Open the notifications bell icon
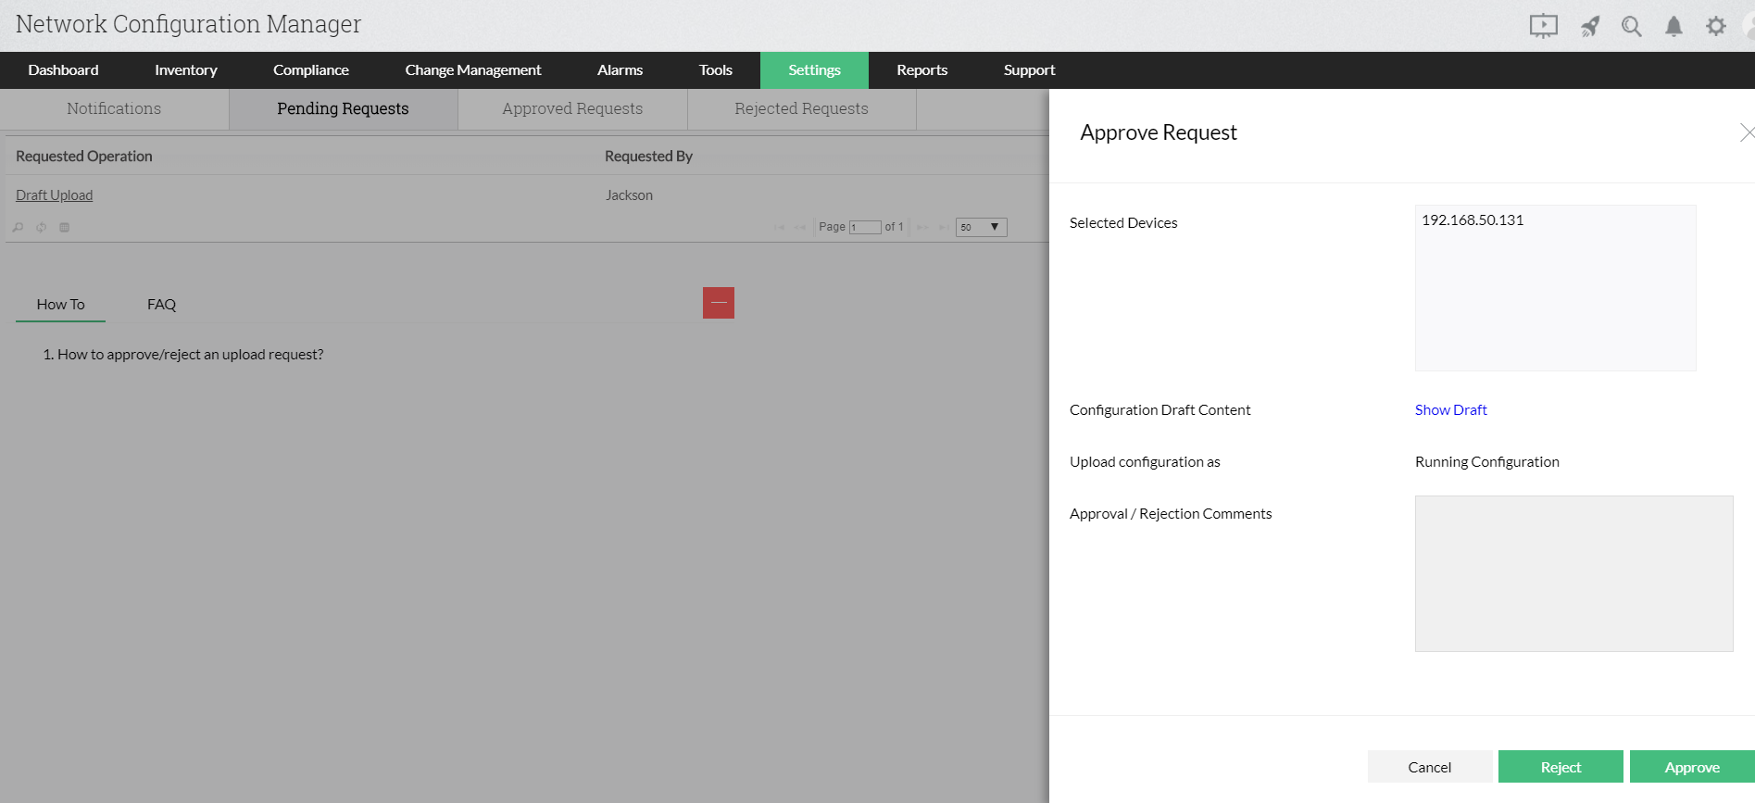The width and height of the screenshot is (1755, 803). pyautogui.click(x=1674, y=26)
